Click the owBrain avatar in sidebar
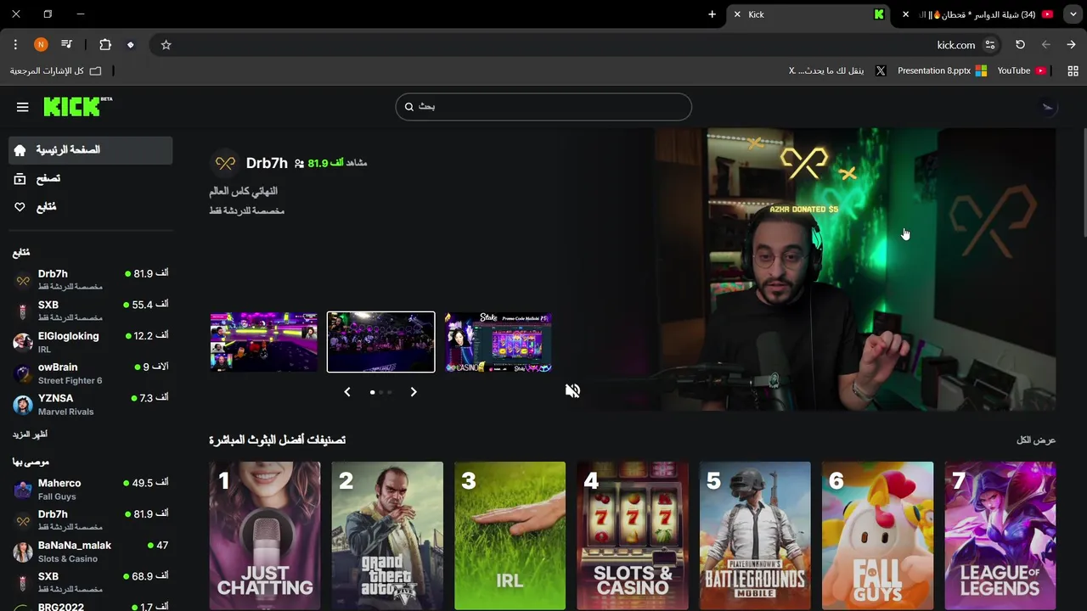1087x611 pixels. click(23, 373)
